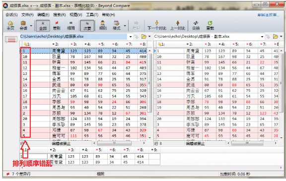Select 钟离 row red value 84 in left pane
Viewport: 286px width, 181px height.
(128, 62)
